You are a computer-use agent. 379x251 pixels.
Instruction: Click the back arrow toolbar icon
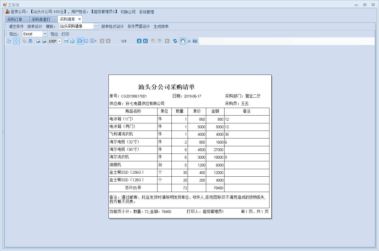[167, 41]
